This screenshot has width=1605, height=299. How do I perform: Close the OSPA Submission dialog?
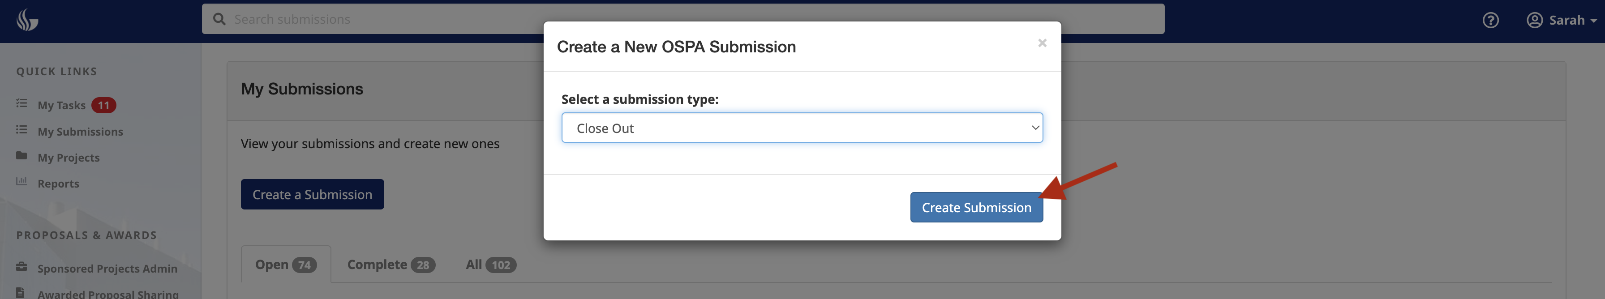click(x=1042, y=43)
